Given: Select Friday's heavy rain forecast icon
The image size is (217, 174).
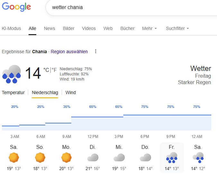Looking at the screenshot, I should tap(172, 158).
